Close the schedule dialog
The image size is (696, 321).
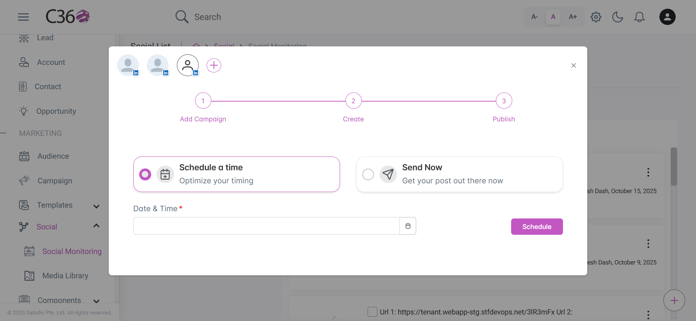point(573,65)
